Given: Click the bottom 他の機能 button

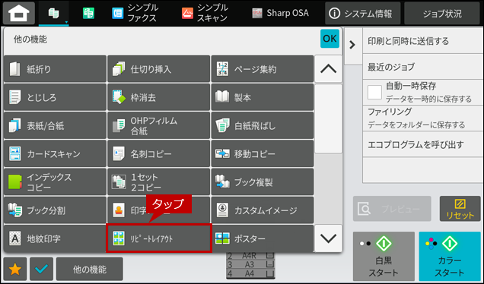Looking at the screenshot, I should (90, 270).
